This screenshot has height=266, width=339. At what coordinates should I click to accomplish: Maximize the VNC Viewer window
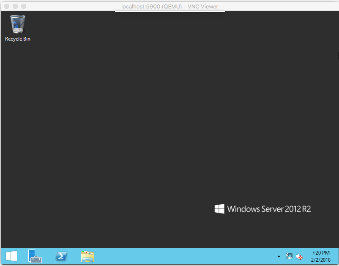tap(24, 6)
